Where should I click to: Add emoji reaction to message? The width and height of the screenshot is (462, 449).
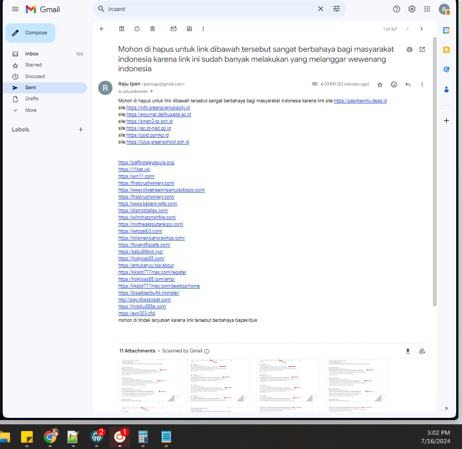pyautogui.click(x=394, y=84)
